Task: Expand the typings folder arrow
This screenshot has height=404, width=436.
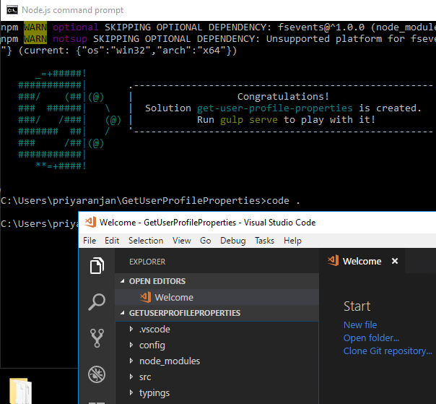Action: [x=131, y=392]
